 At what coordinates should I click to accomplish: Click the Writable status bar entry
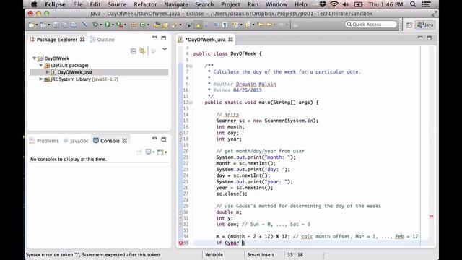(x=214, y=255)
